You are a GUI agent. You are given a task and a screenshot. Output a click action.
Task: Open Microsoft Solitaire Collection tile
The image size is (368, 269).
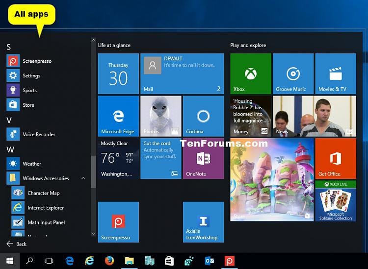(x=336, y=201)
